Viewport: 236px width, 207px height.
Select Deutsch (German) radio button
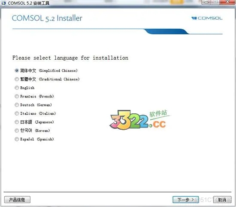[17, 105]
